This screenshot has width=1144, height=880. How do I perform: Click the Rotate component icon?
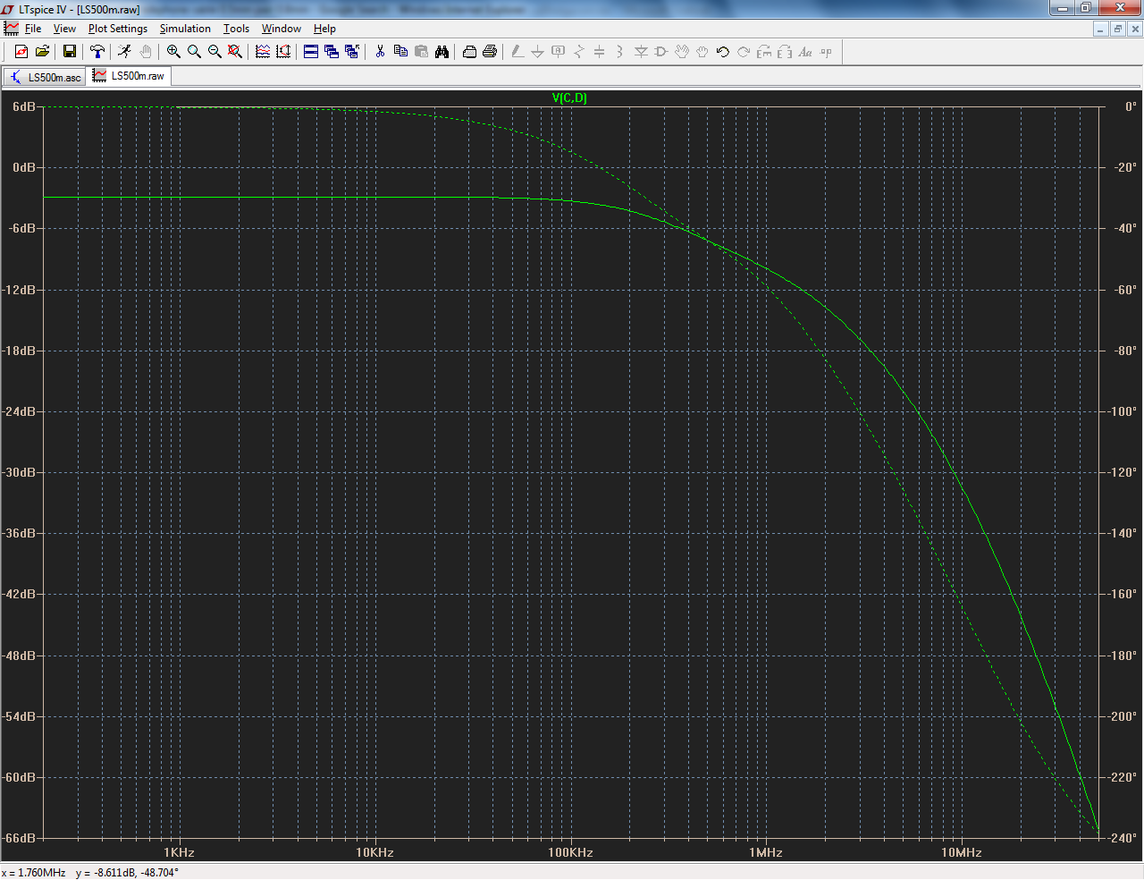tap(764, 52)
